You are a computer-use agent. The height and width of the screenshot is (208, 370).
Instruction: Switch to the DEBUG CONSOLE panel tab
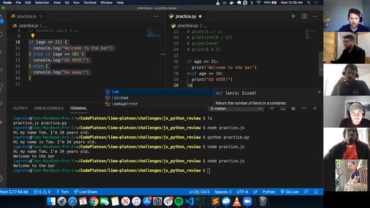pos(49,108)
